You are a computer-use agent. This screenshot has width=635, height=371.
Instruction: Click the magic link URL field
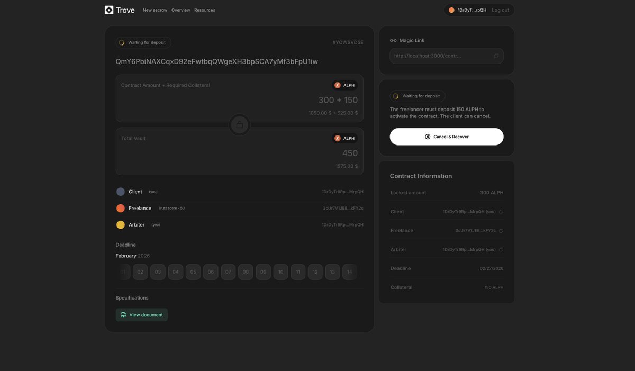[x=447, y=56]
